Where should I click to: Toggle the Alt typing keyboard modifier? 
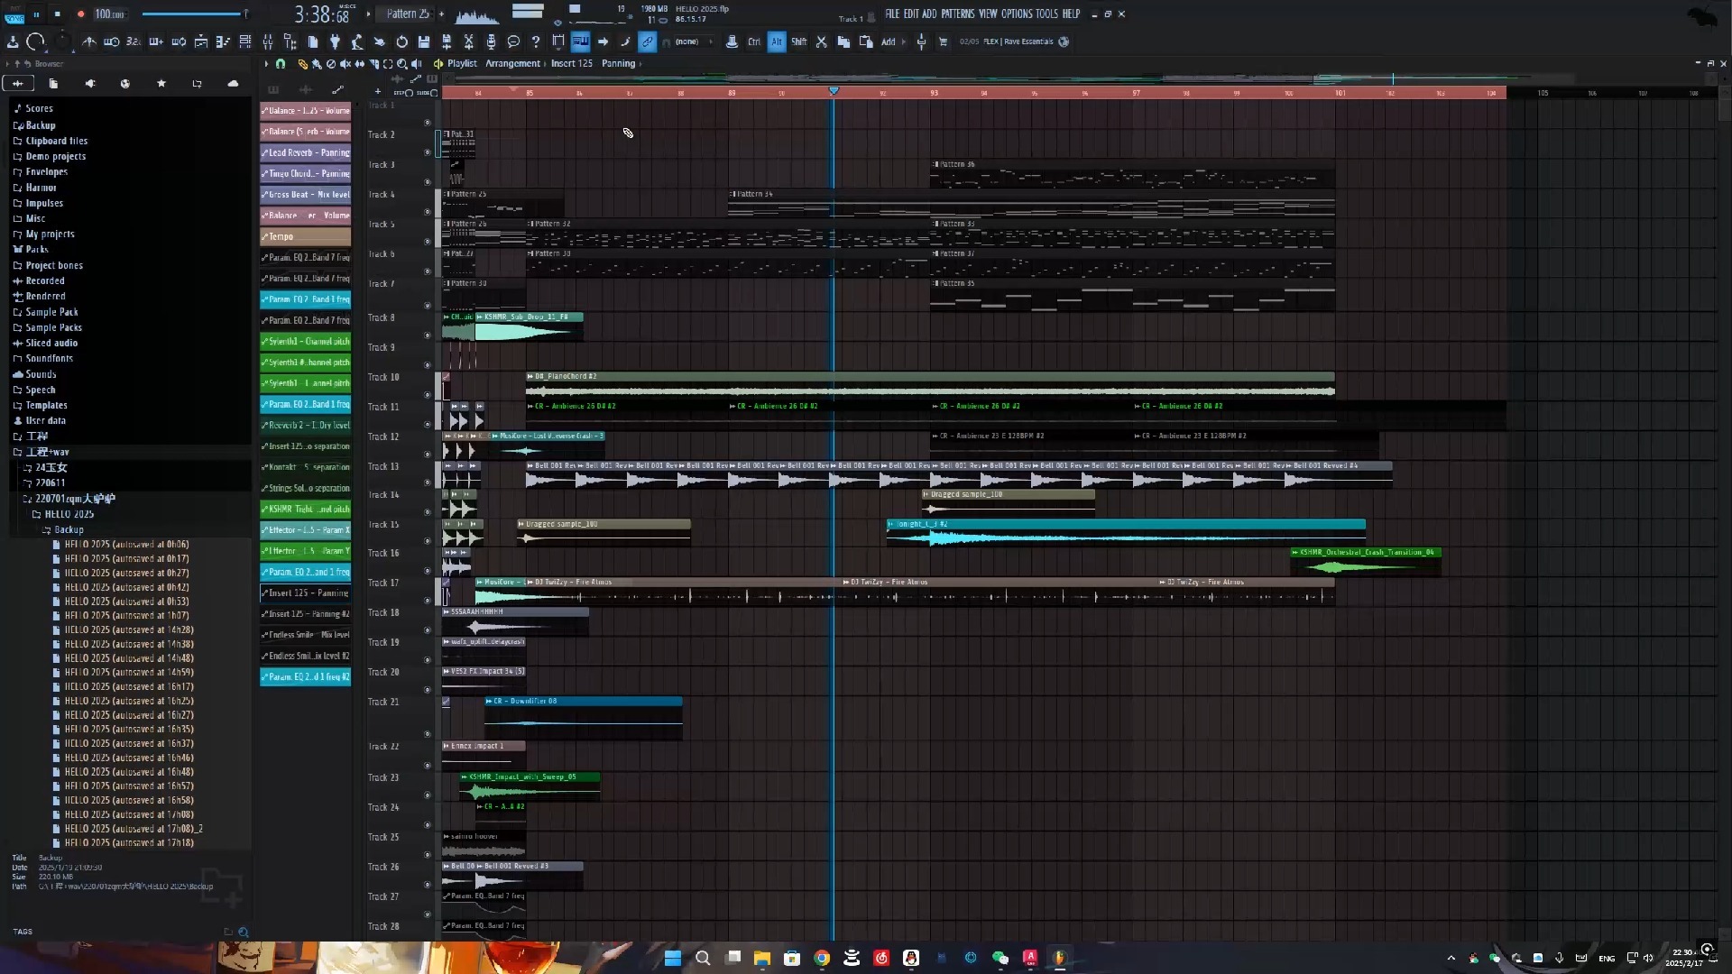pyautogui.click(x=776, y=41)
